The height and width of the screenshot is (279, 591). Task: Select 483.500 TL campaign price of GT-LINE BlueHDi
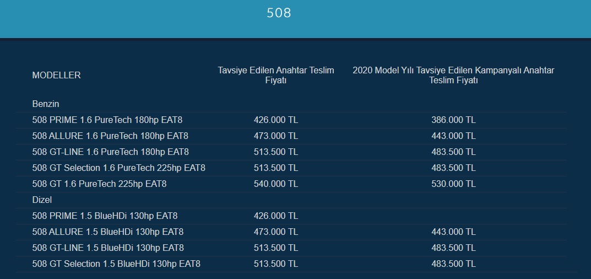click(x=453, y=248)
